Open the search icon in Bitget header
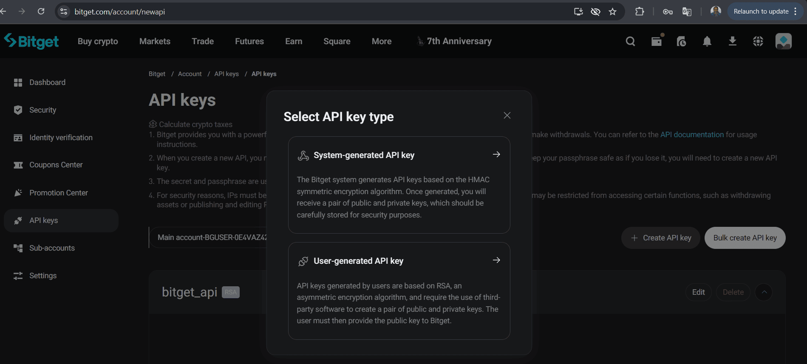 click(630, 41)
